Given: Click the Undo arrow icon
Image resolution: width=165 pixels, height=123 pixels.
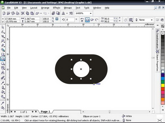Looking at the screenshot, I should click(37, 13).
